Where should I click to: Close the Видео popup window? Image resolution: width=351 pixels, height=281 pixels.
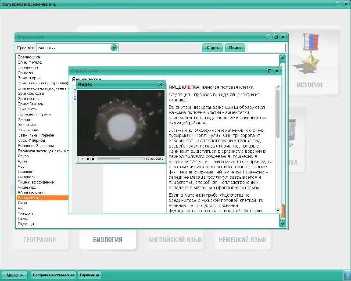[x=161, y=84]
